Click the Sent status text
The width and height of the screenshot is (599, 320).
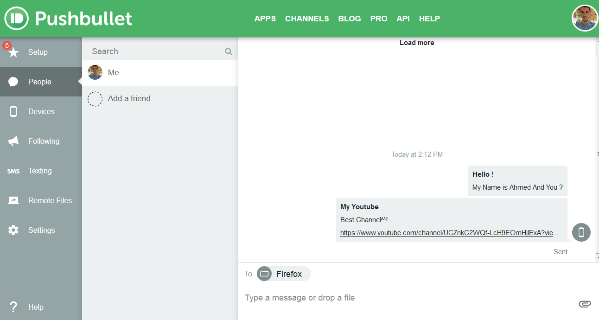[561, 252]
